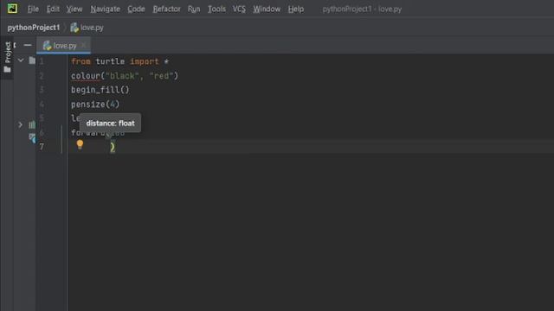The height and width of the screenshot is (311, 554).
Task: Click folder icon below Project label
Action: click(7, 69)
